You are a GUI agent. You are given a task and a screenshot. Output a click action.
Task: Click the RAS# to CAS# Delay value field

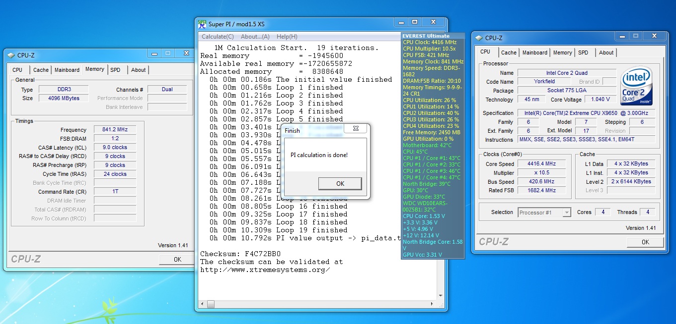[x=115, y=157]
